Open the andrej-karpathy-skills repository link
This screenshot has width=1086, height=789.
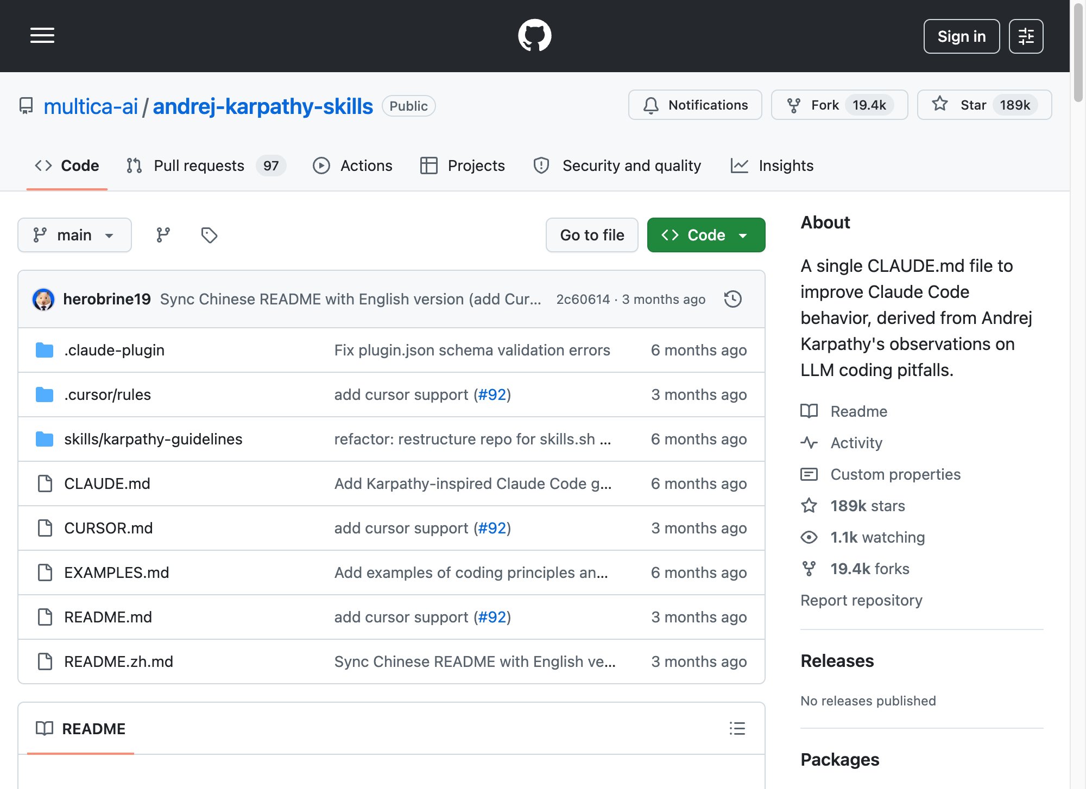263,106
